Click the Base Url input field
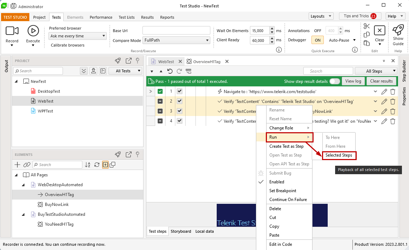This screenshot has height=250, width=409. (176, 30)
